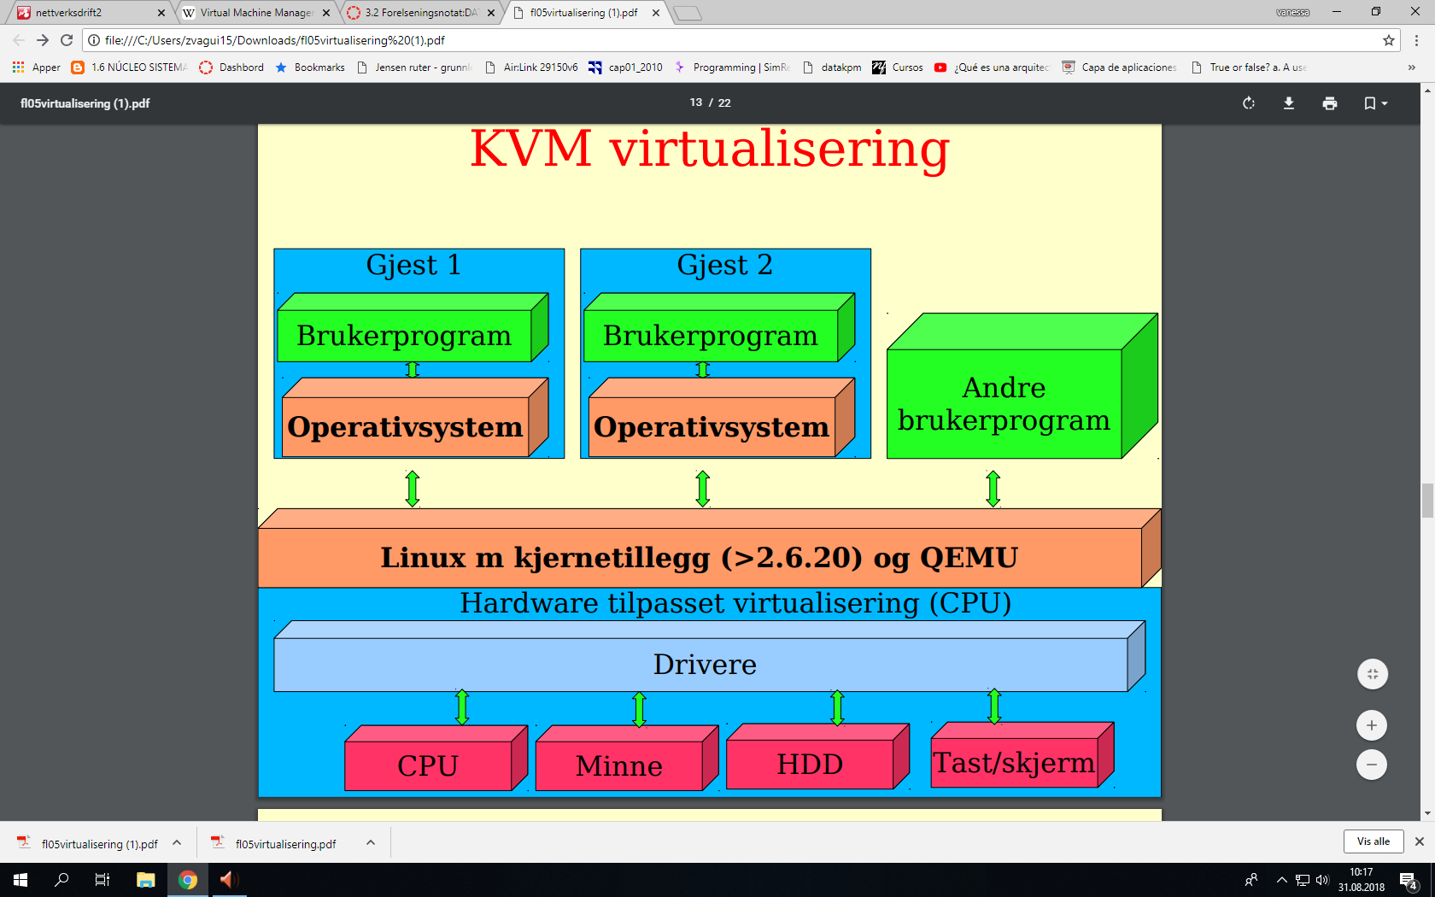Screen dimensions: 1435x897
Task: Open File Explorer from taskbar
Action: (146, 880)
